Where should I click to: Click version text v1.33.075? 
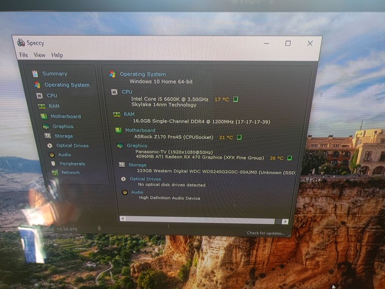coord(67,229)
